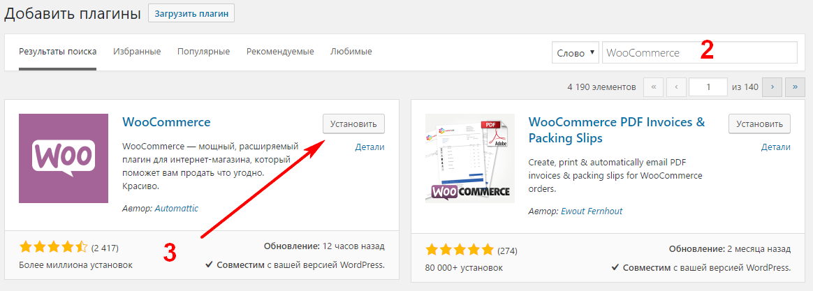Click the PDF Invoices plugin thumbnail
This screenshot has width=813, height=291.
coord(470,158)
